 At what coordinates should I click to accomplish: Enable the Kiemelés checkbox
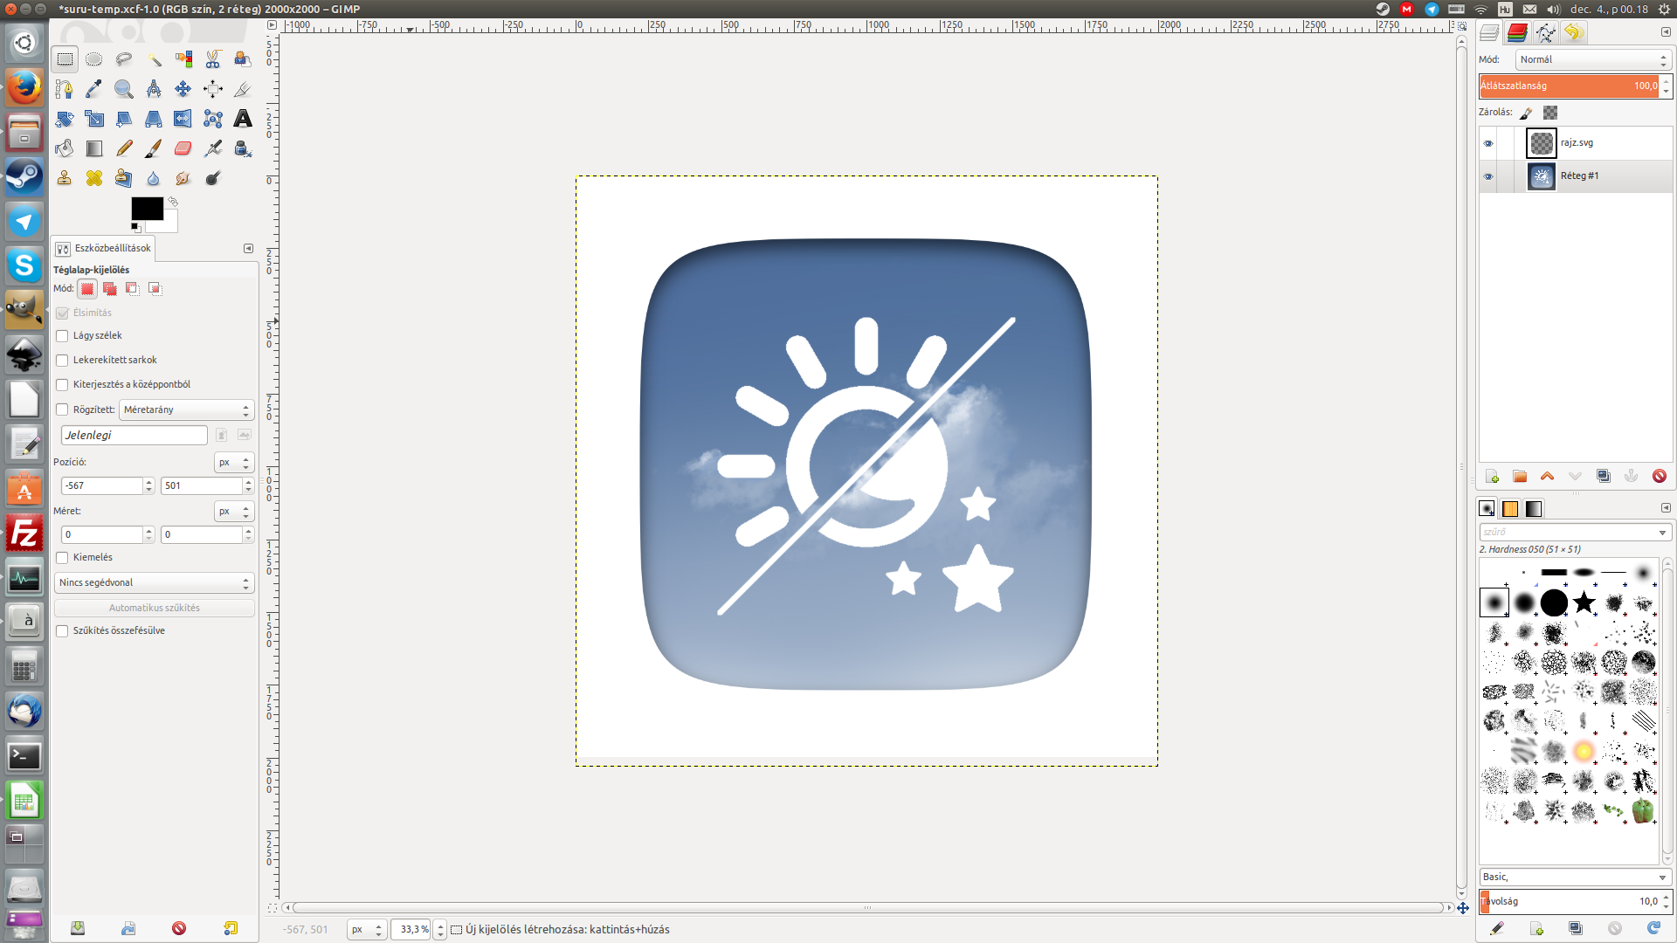click(x=62, y=558)
